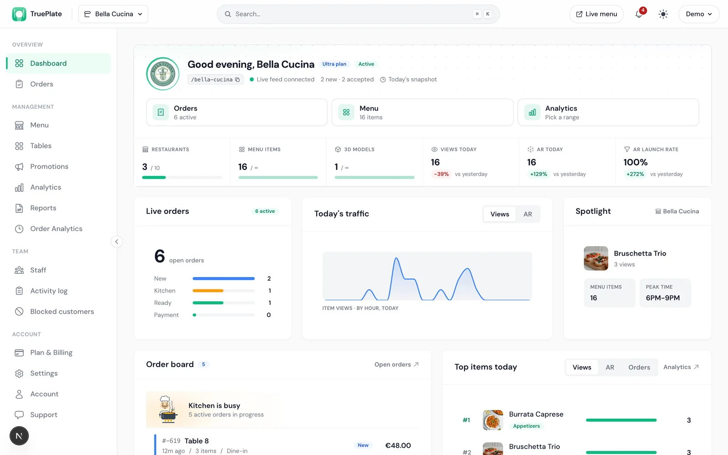Toggle light/dark theme sun icon
The image size is (728, 455).
click(x=663, y=14)
